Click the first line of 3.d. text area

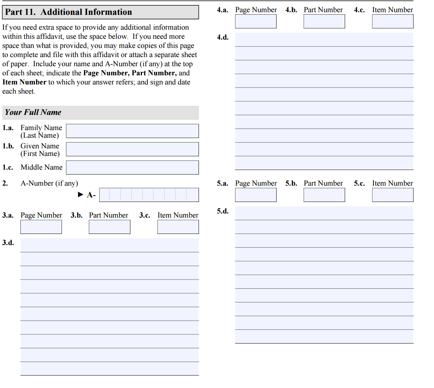coord(110,245)
